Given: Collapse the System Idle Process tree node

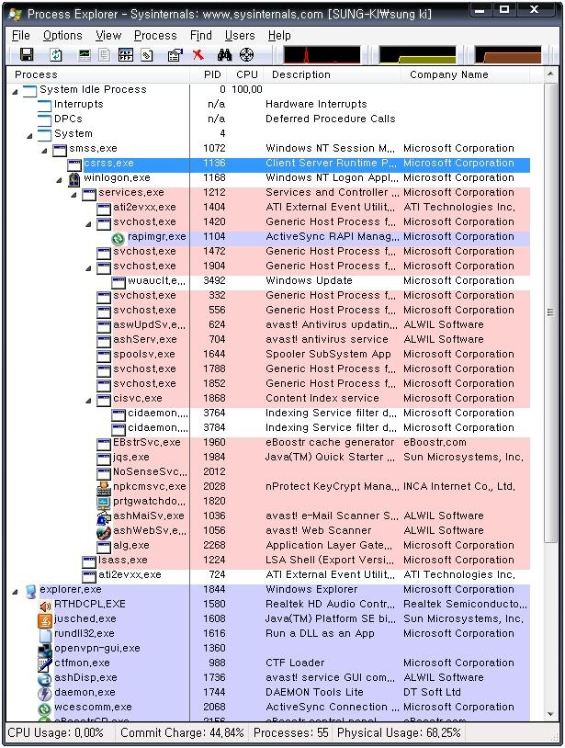Looking at the screenshot, I should [16, 92].
